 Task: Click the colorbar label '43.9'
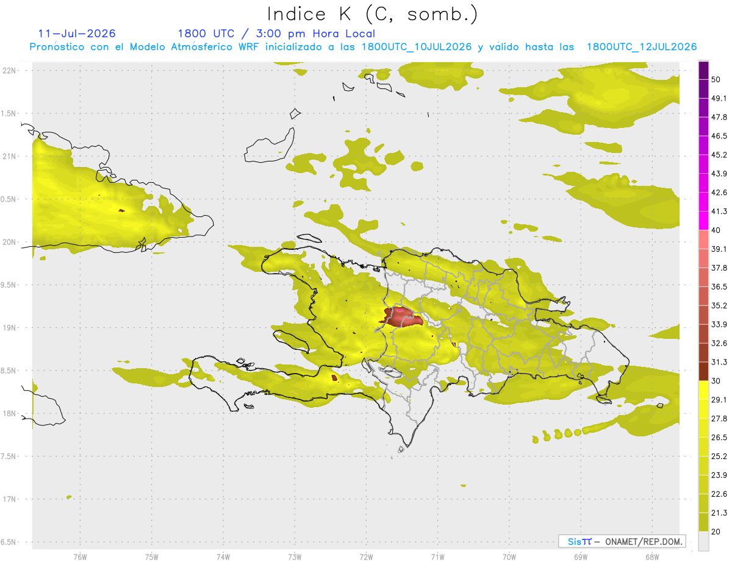pos(719,174)
